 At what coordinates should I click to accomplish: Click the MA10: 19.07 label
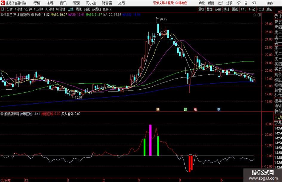[59, 15]
